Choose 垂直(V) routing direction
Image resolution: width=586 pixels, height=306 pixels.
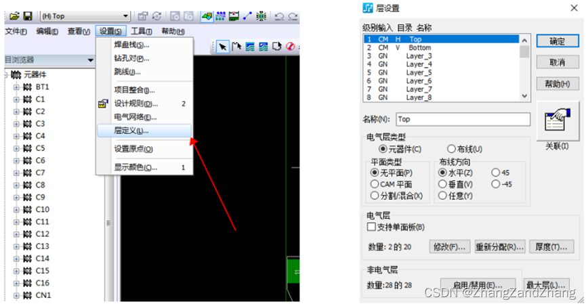[442, 184]
